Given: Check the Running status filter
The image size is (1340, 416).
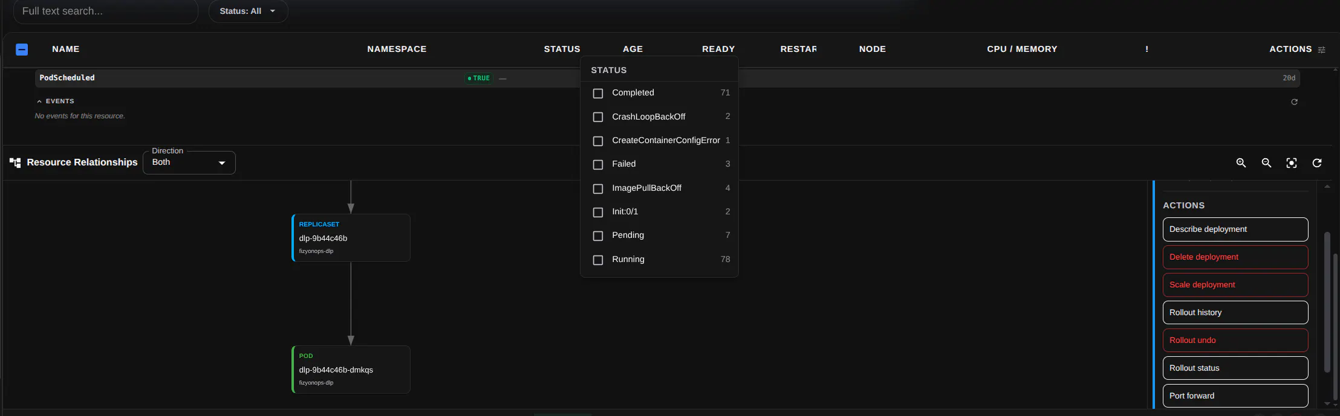Looking at the screenshot, I should click(x=598, y=260).
